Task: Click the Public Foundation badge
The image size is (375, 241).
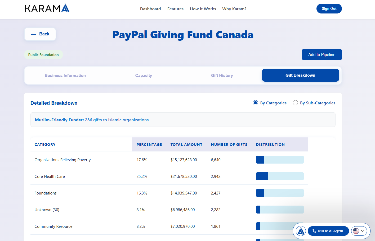Action: coord(43,55)
